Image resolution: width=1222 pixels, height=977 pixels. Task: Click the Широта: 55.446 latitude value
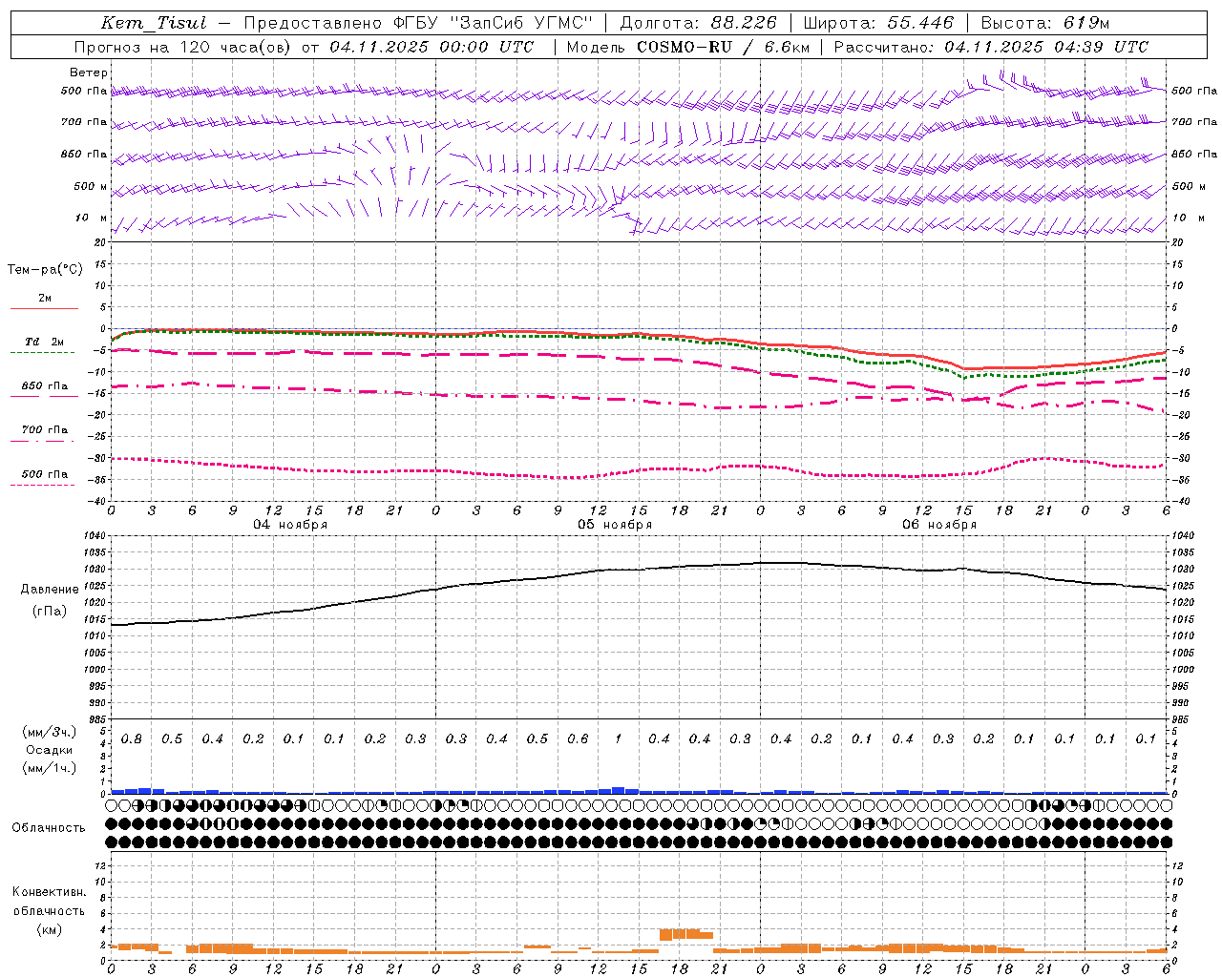878,23
